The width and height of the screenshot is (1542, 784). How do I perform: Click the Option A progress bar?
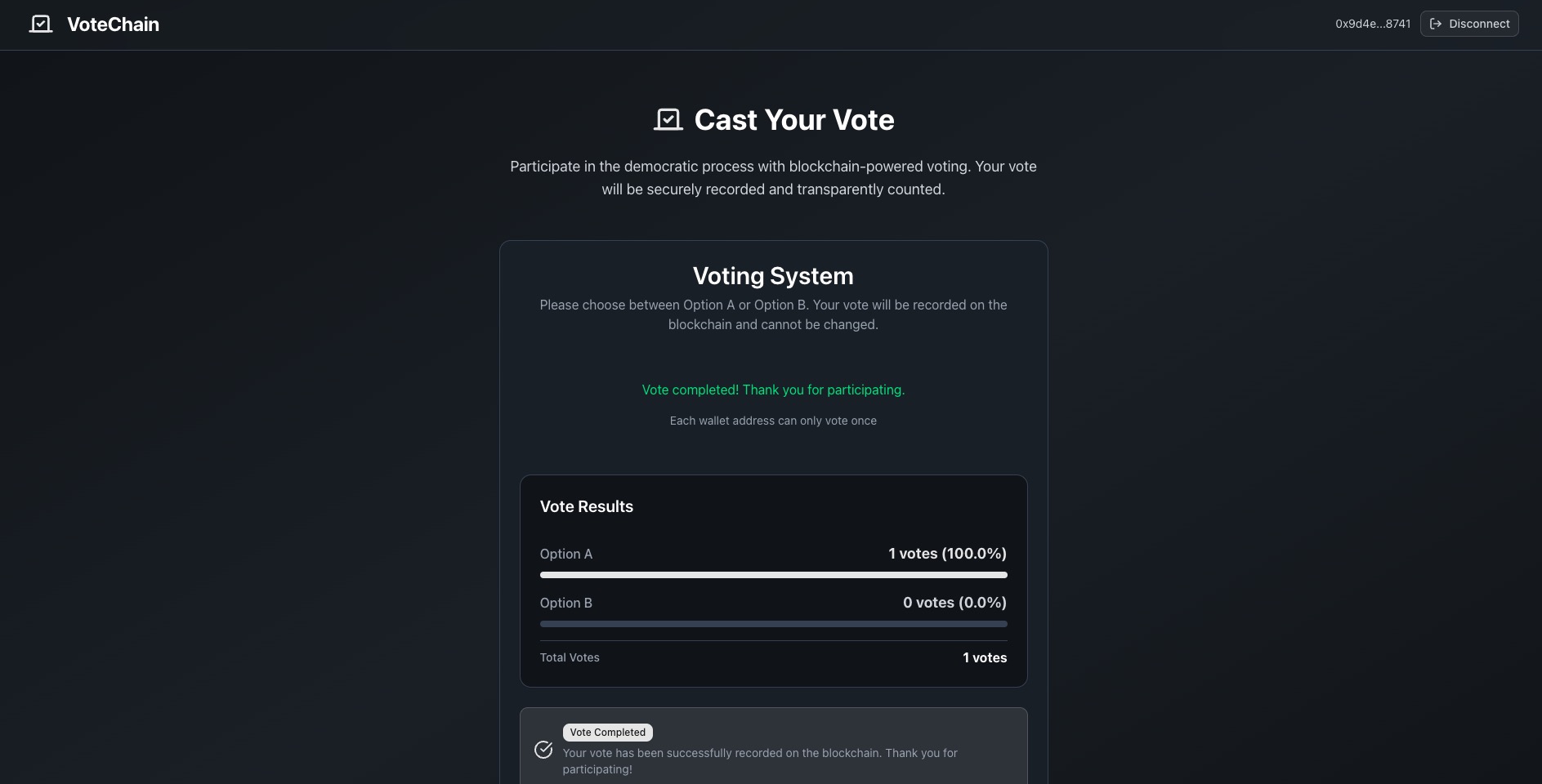click(x=773, y=575)
